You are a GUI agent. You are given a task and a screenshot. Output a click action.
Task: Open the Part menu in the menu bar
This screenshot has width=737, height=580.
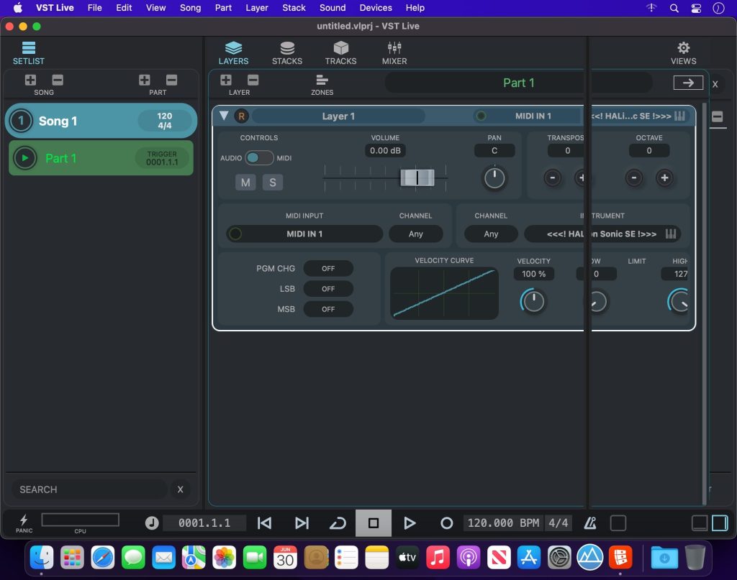point(223,8)
